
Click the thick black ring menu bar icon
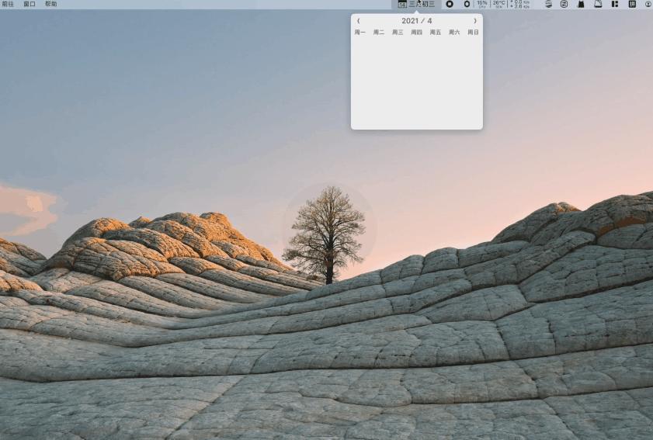click(x=450, y=4)
